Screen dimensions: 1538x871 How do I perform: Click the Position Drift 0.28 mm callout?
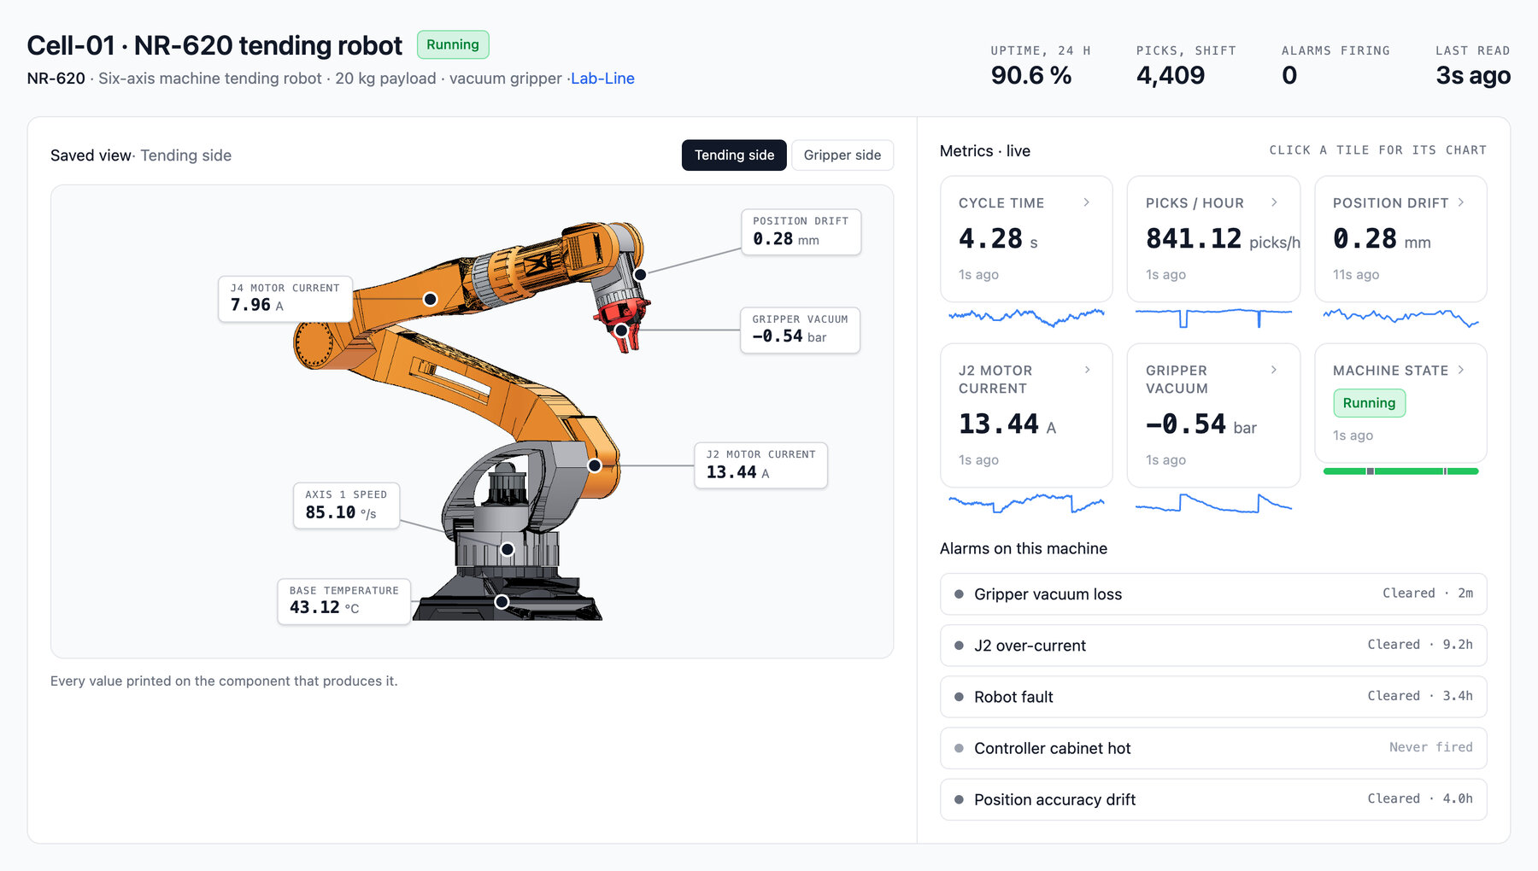coord(801,232)
